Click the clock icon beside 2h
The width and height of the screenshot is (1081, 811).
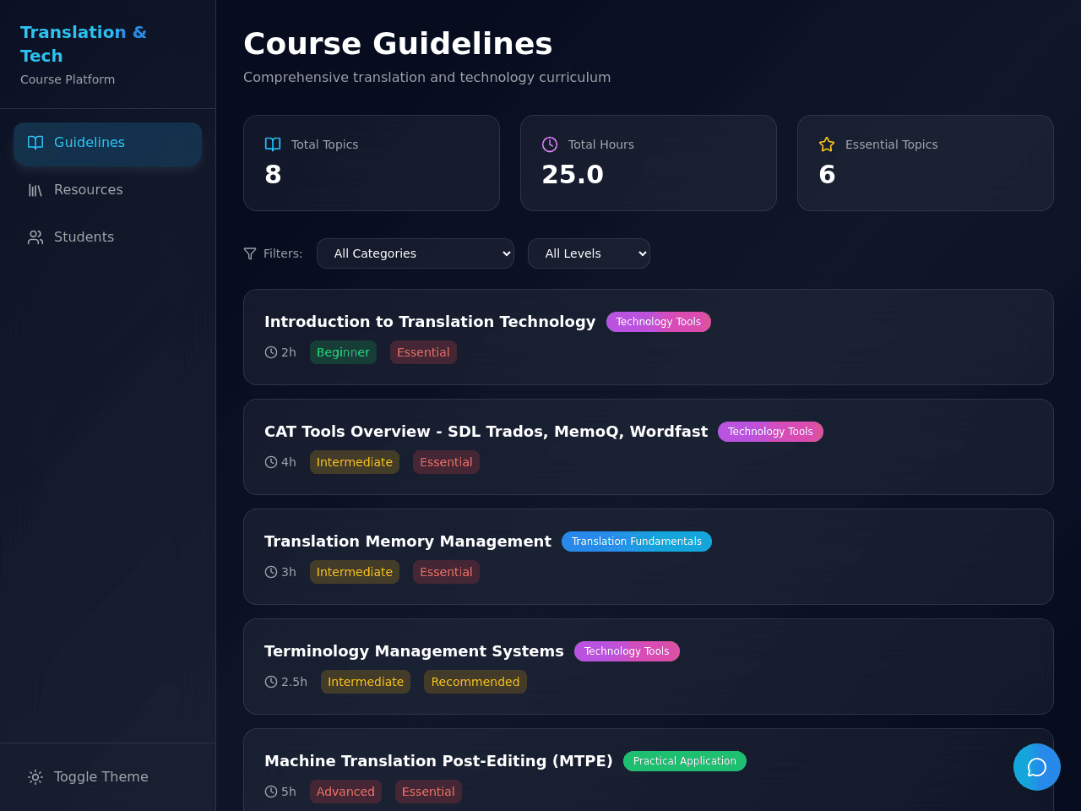pos(271,352)
